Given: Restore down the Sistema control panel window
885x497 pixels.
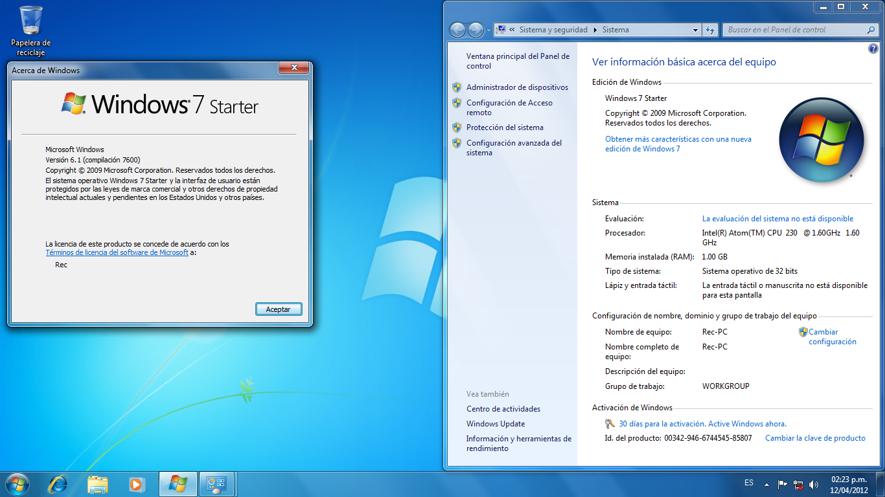Looking at the screenshot, I should 841,6.
